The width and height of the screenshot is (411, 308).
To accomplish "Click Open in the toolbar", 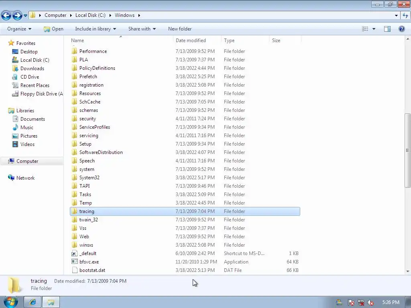I will pos(53,29).
